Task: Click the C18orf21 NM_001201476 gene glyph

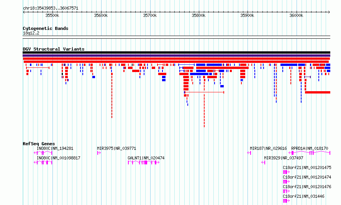Action: click(x=286, y=191)
